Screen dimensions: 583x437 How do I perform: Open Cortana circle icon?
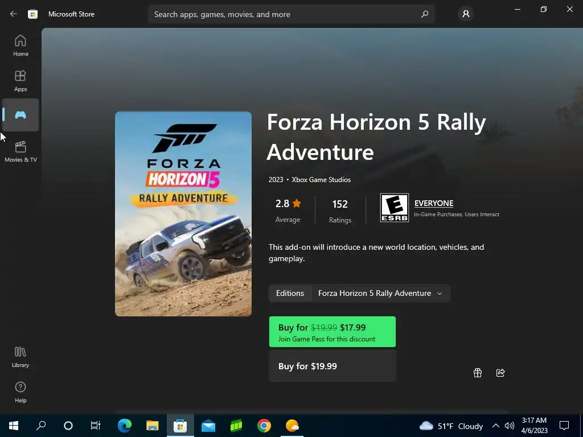click(68, 426)
